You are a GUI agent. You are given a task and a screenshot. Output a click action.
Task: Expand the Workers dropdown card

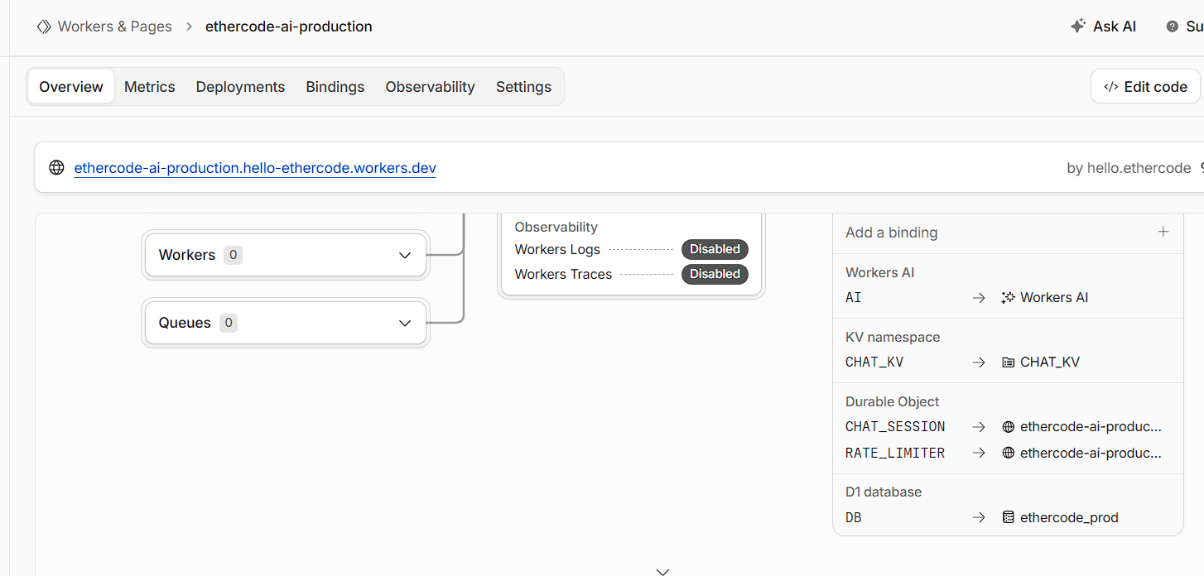point(286,255)
